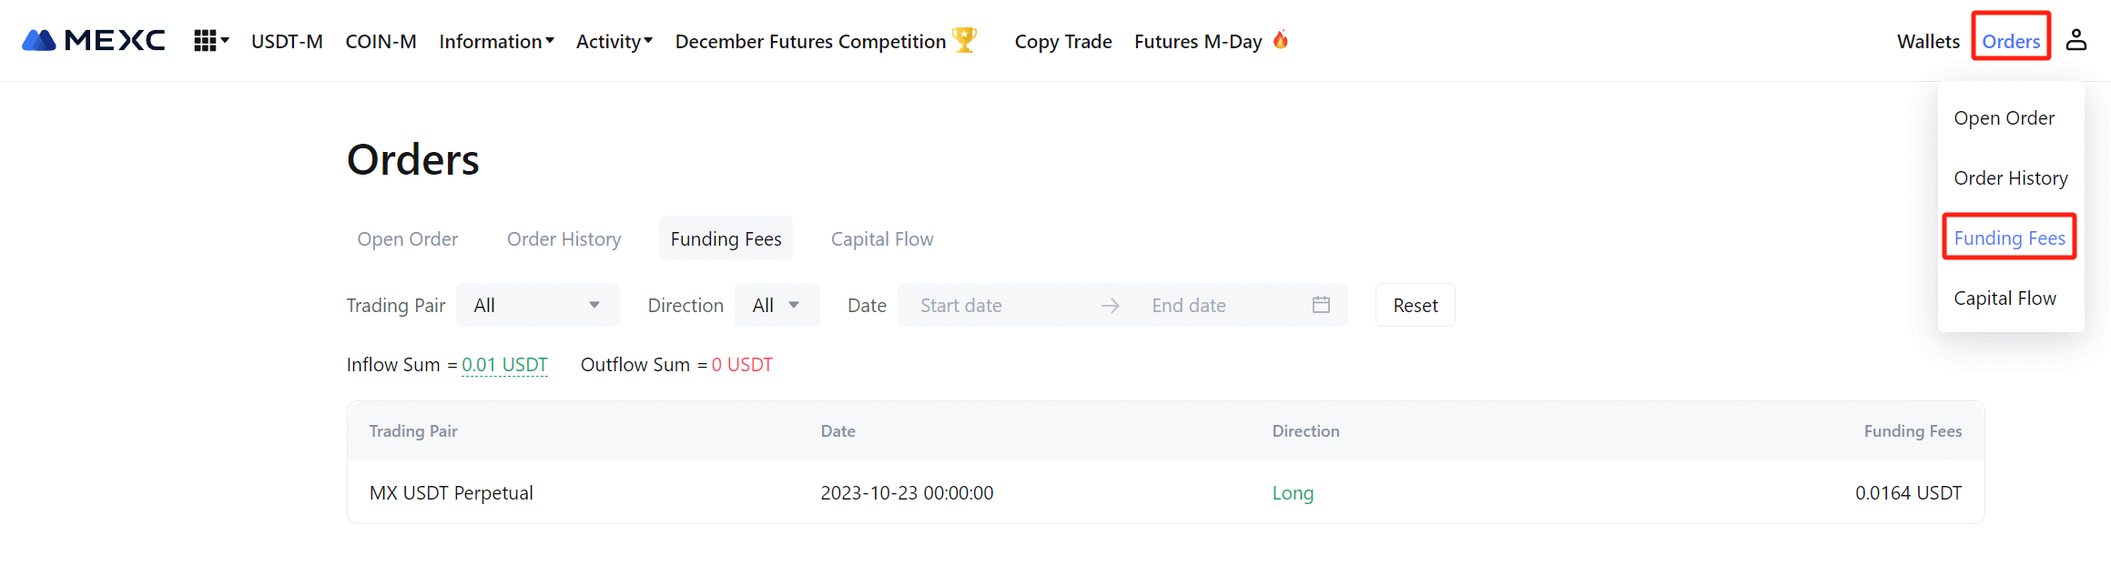The height and width of the screenshot is (566, 2111).
Task: Open the Information dropdown menu
Action: [496, 41]
